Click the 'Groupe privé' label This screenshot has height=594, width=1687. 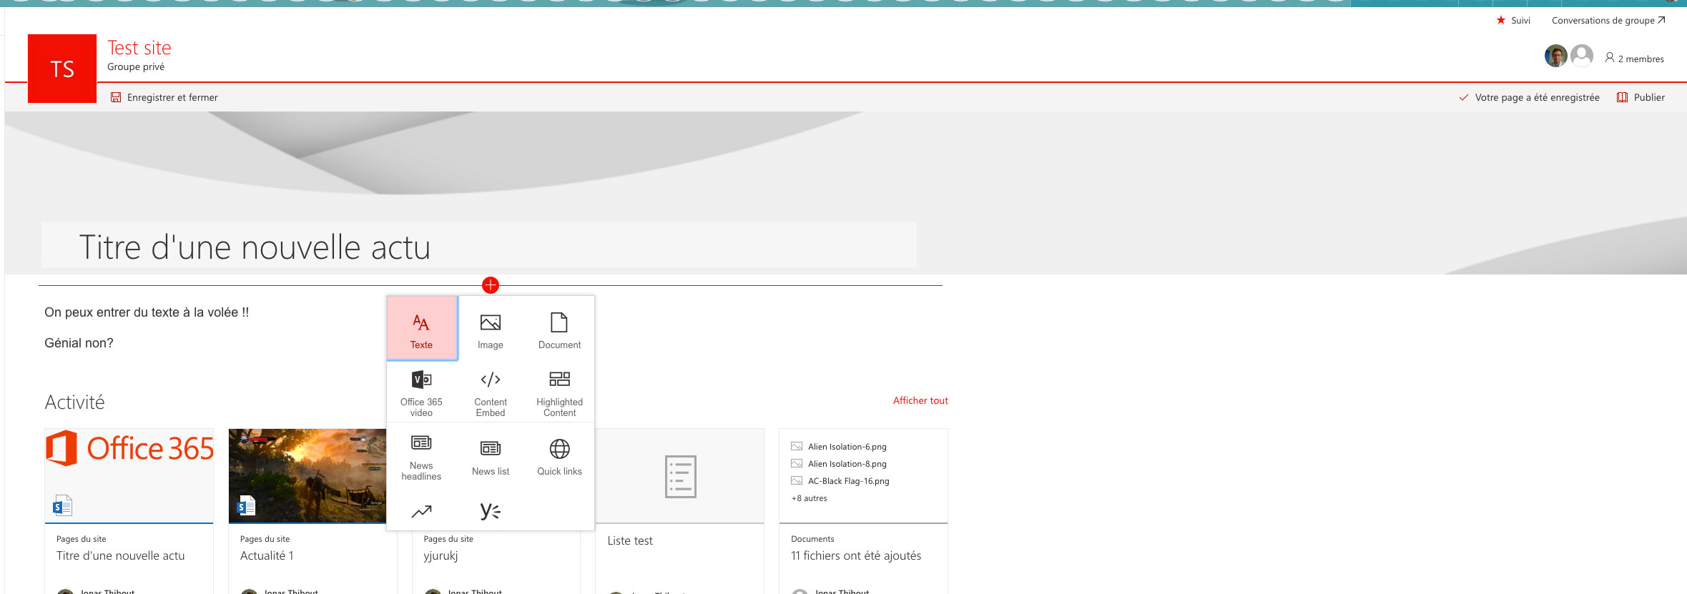(x=136, y=66)
